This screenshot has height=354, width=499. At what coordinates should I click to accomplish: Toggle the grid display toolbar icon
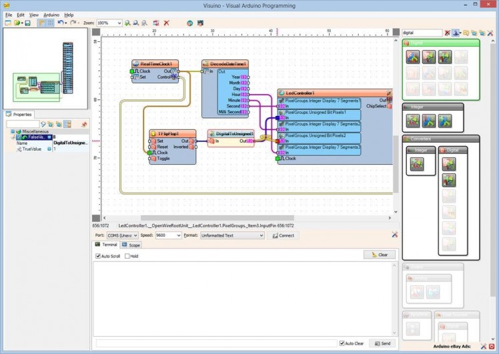pos(50,23)
